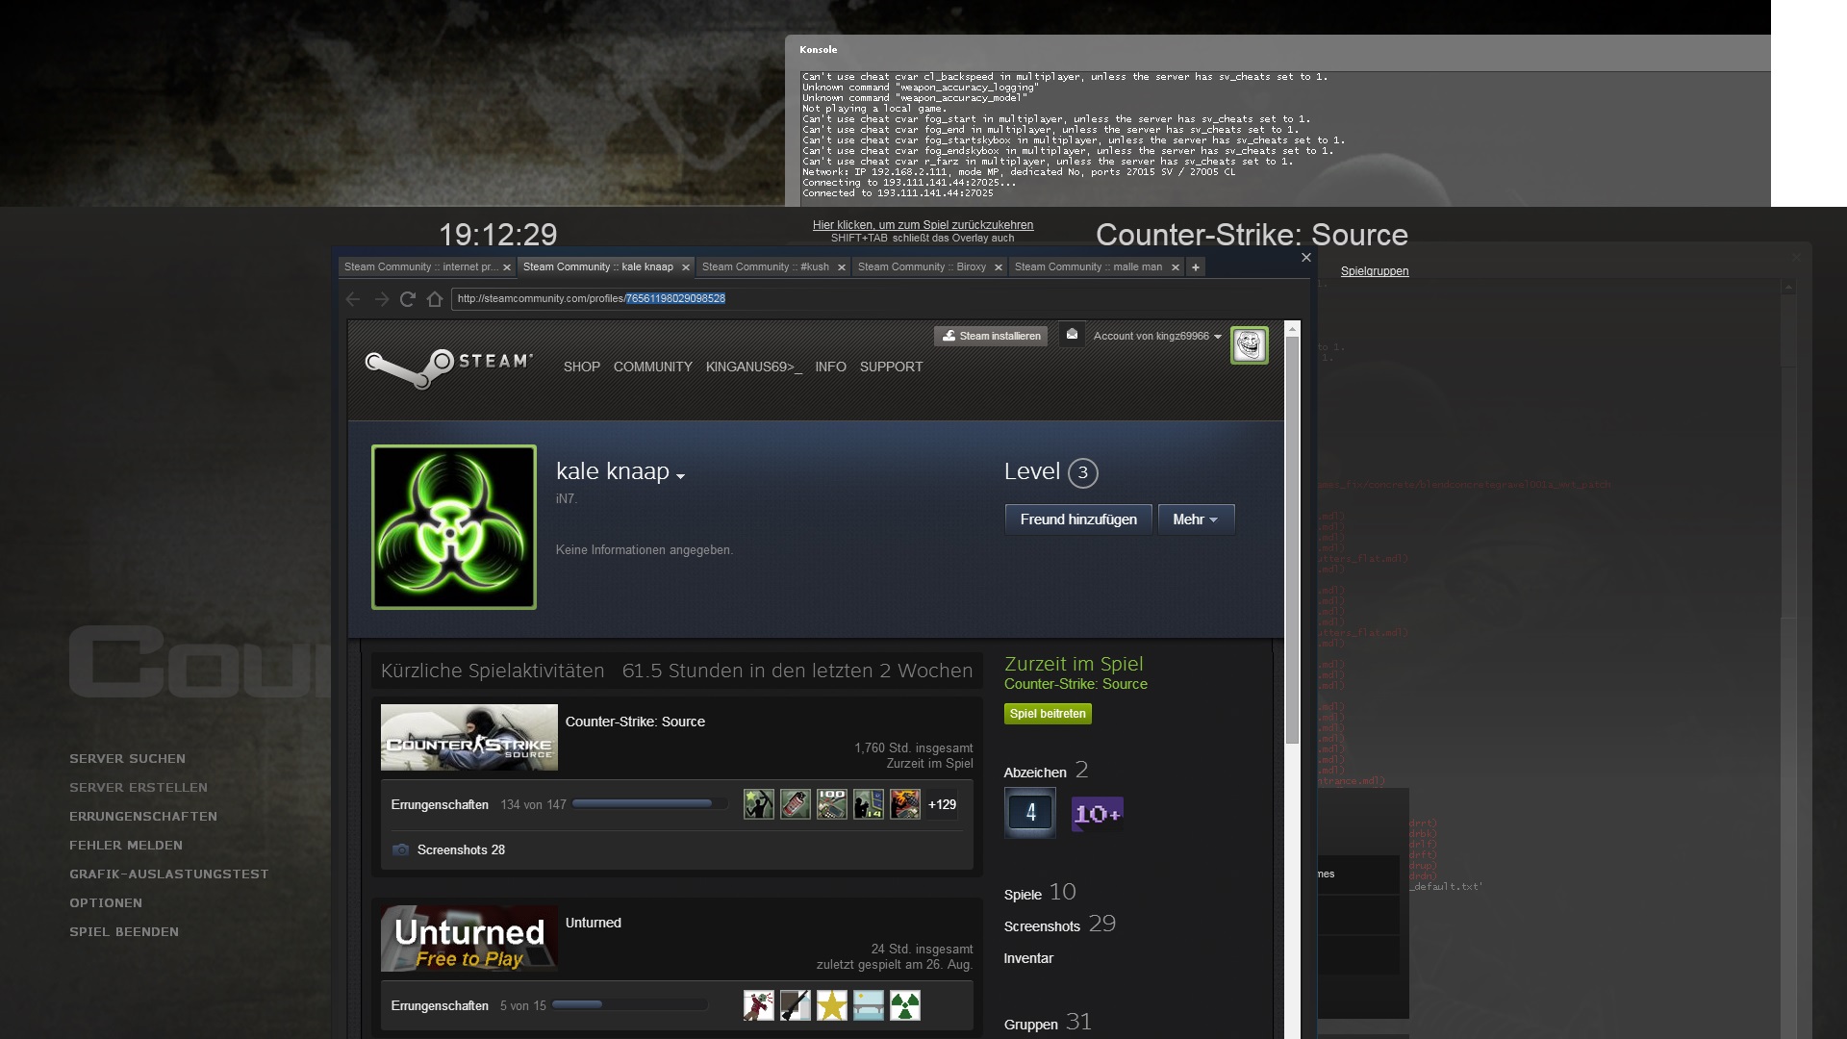Add a new browser tab
This screenshot has height=1039, width=1847.
(1196, 267)
